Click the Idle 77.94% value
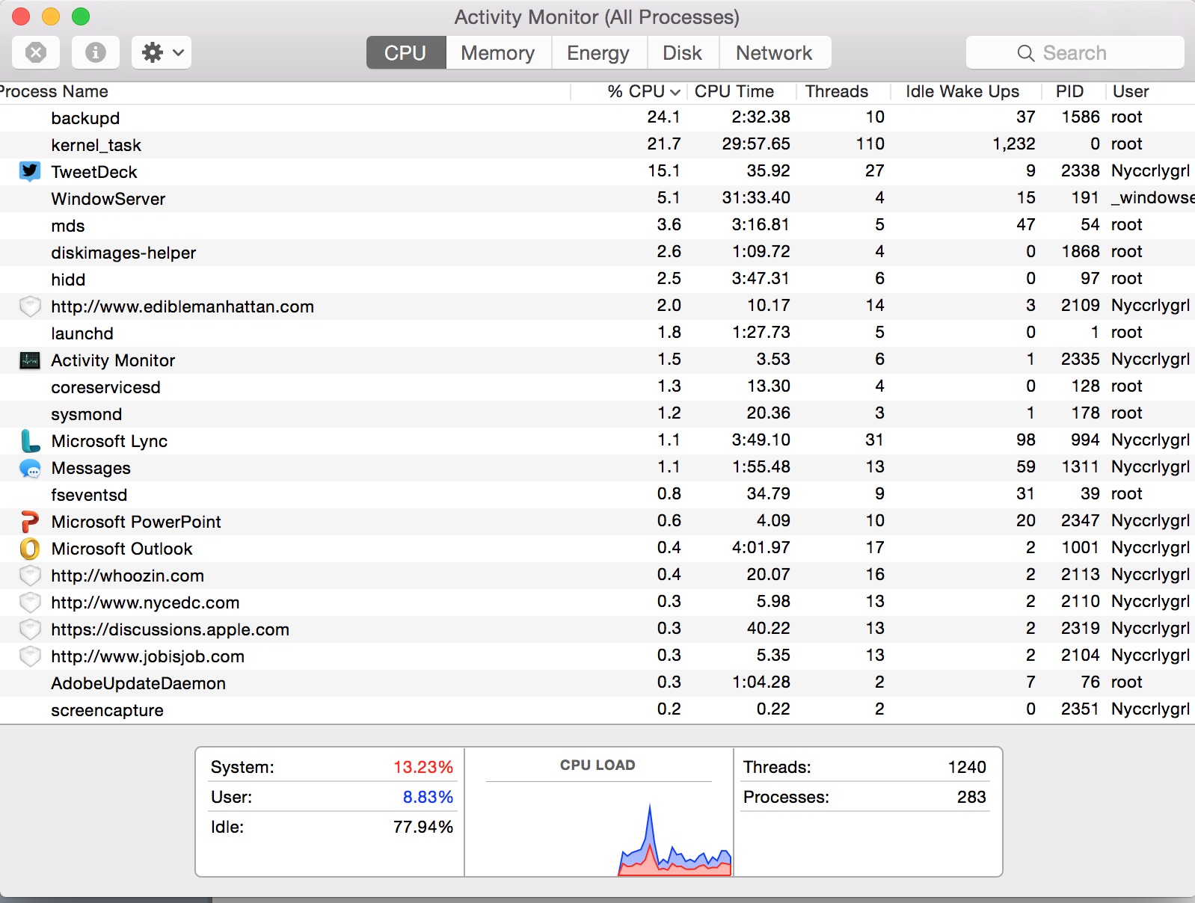The width and height of the screenshot is (1195, 903). pyautogui.click(x=423, y=827)
